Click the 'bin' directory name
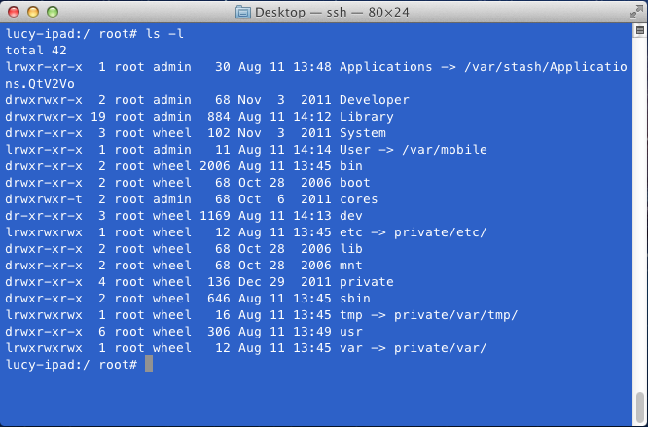Screen dimensions: 648x427 pyautogui.click(x=351, y=166)
